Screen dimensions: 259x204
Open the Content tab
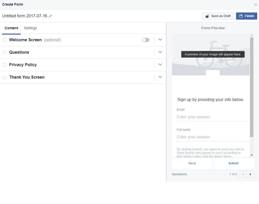[x=11, y=28]
